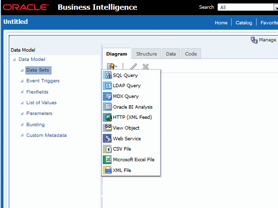Select HTTP (XML Feed) menu entry

[131, 117]
